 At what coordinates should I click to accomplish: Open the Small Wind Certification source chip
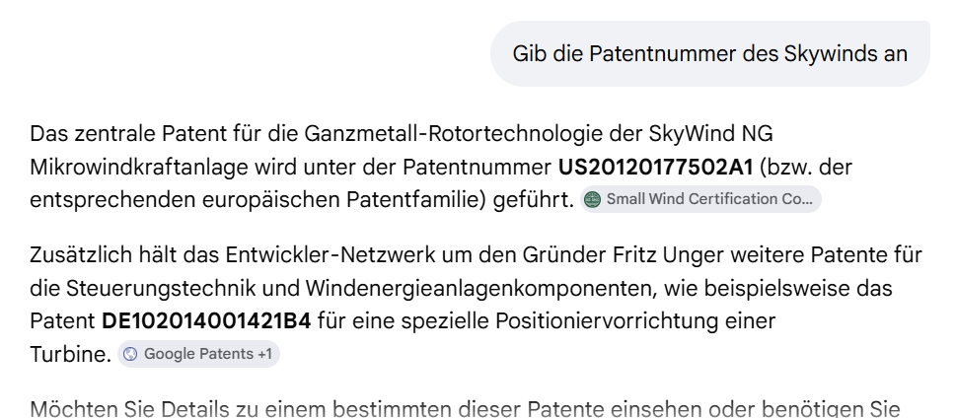click(700, 199)
